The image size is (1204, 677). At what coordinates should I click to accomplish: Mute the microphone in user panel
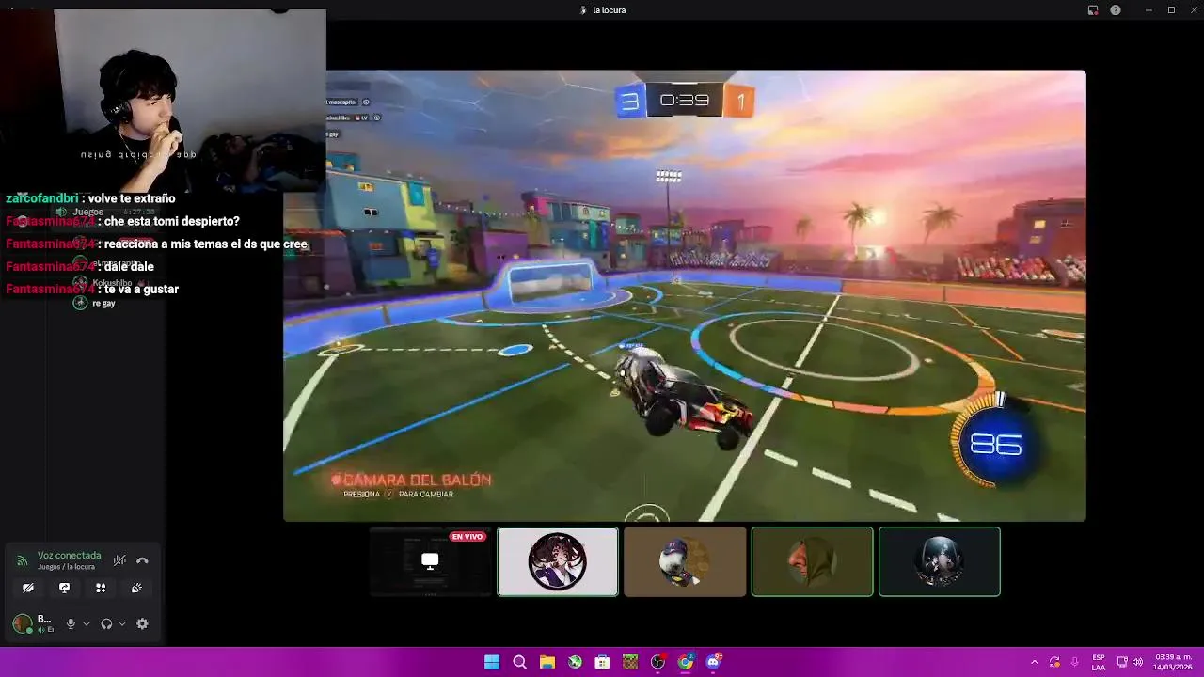point(71,623)
